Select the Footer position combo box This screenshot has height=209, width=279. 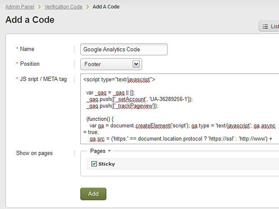point(111,64)
